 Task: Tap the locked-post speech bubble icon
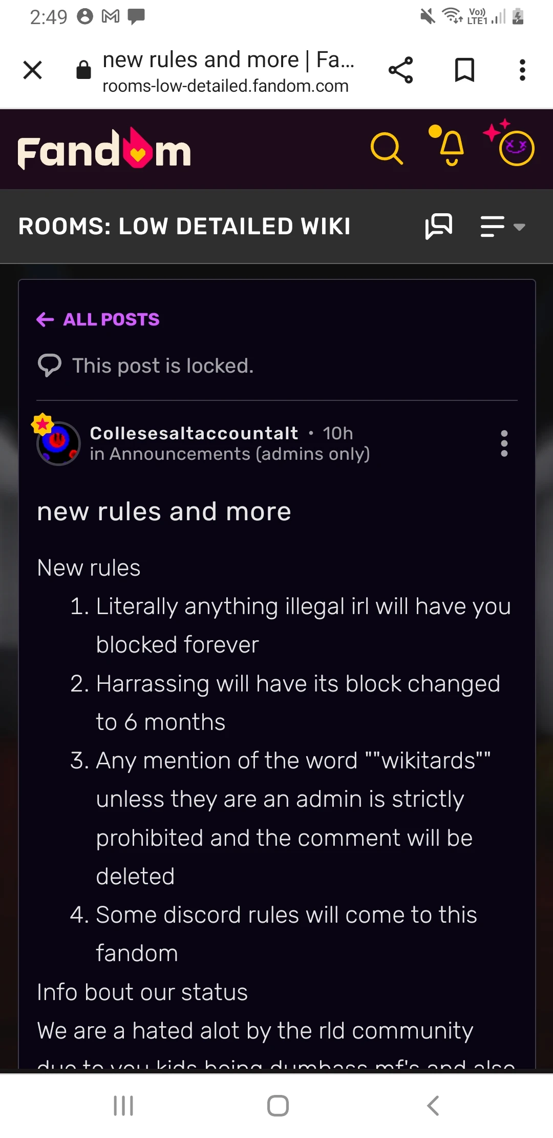pyautogui.click(x=50, y=365)
